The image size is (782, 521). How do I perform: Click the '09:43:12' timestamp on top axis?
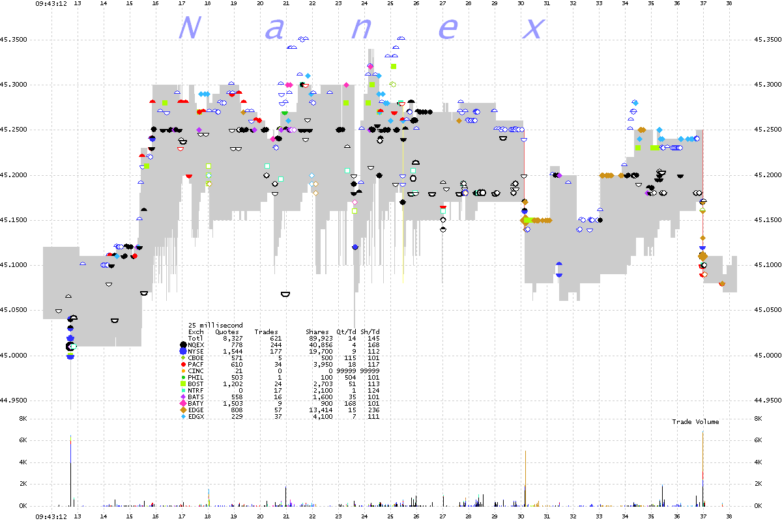coord(51,3)
